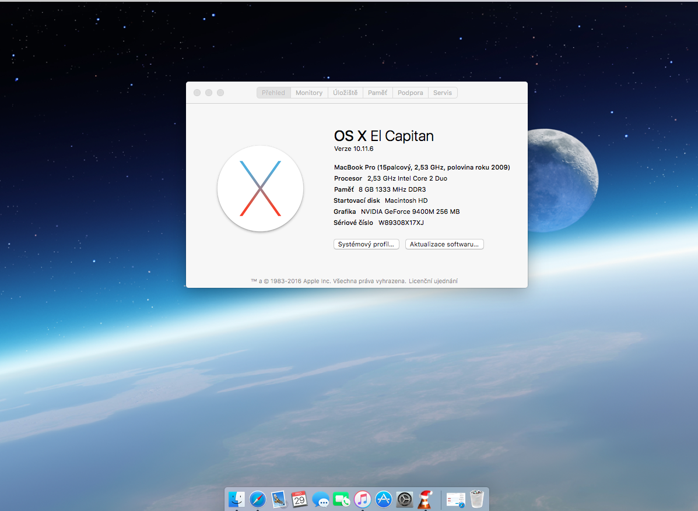Launch VLC cone with Santa hat
Viewport: 698px width, 511px height.
coord(425,499)
